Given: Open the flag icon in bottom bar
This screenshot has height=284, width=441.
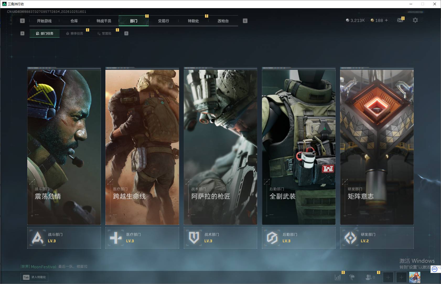Looking at the screenshot, I should click(x=352, y=277).
